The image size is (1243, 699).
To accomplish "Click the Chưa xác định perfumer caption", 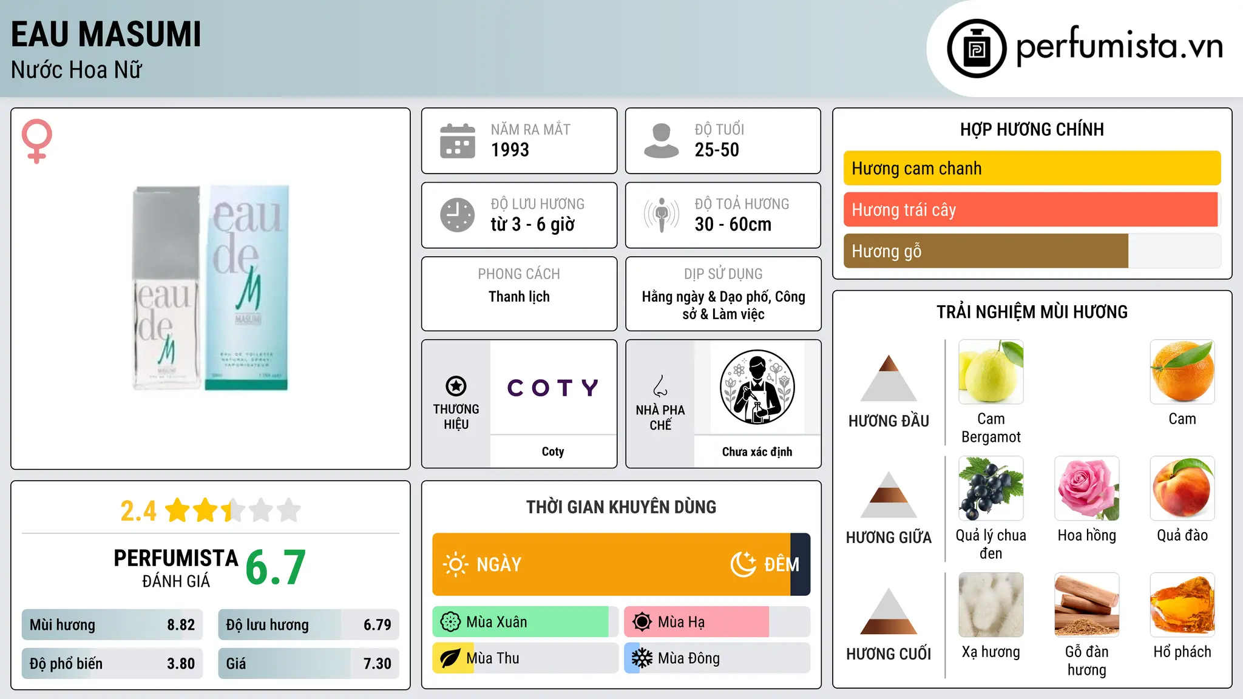I will point(757,451).
